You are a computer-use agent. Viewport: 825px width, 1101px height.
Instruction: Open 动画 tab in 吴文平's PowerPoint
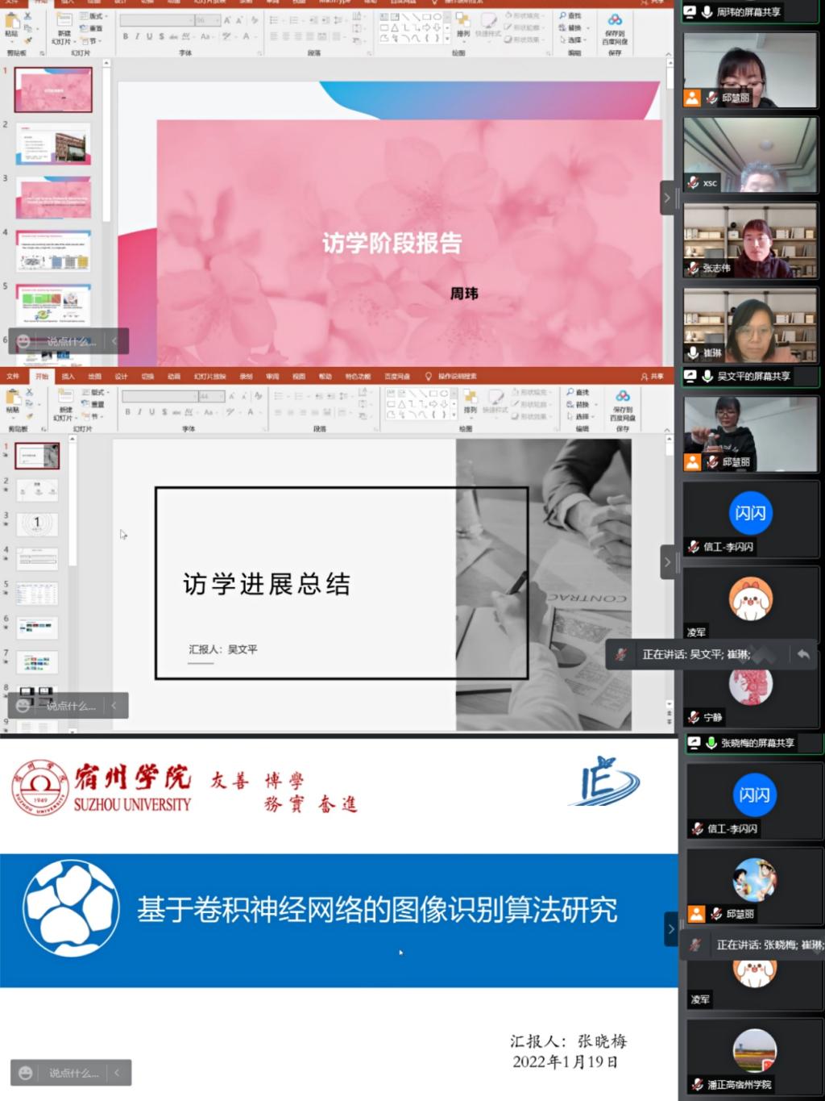point(174,376)
